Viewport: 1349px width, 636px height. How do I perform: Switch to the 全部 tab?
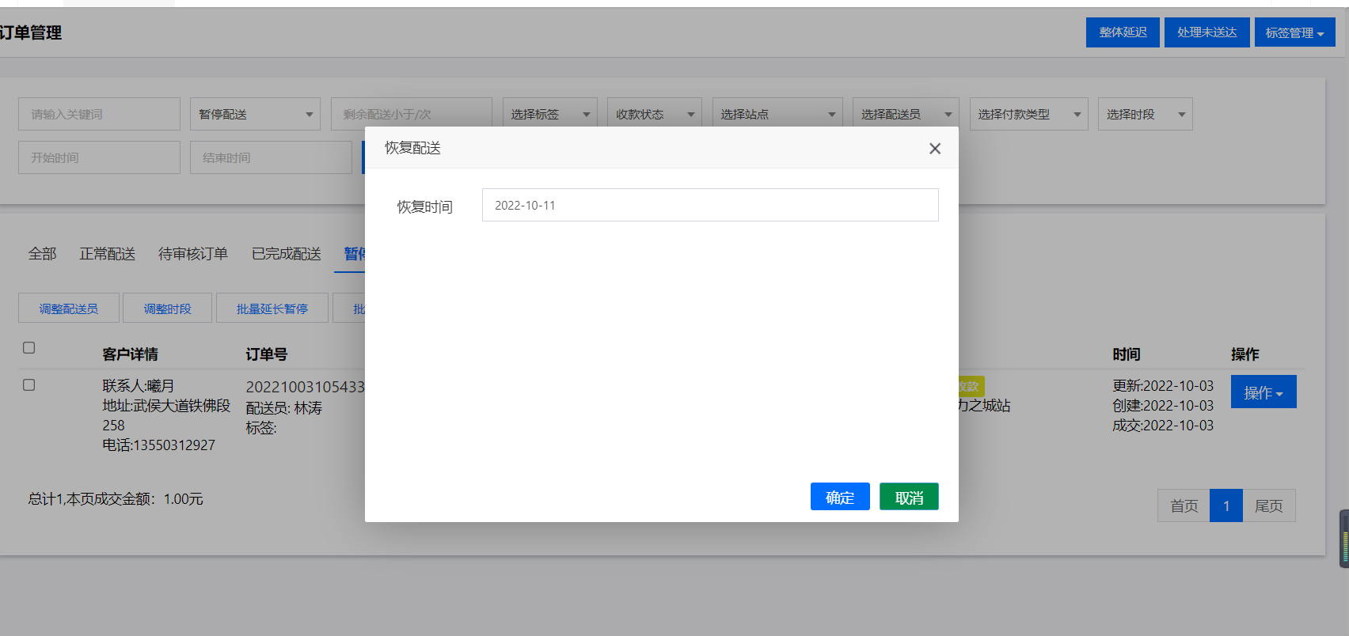tap(43, 254)
